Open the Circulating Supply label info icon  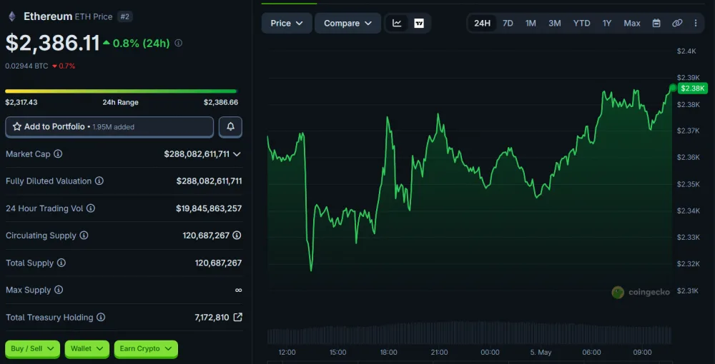84,236
